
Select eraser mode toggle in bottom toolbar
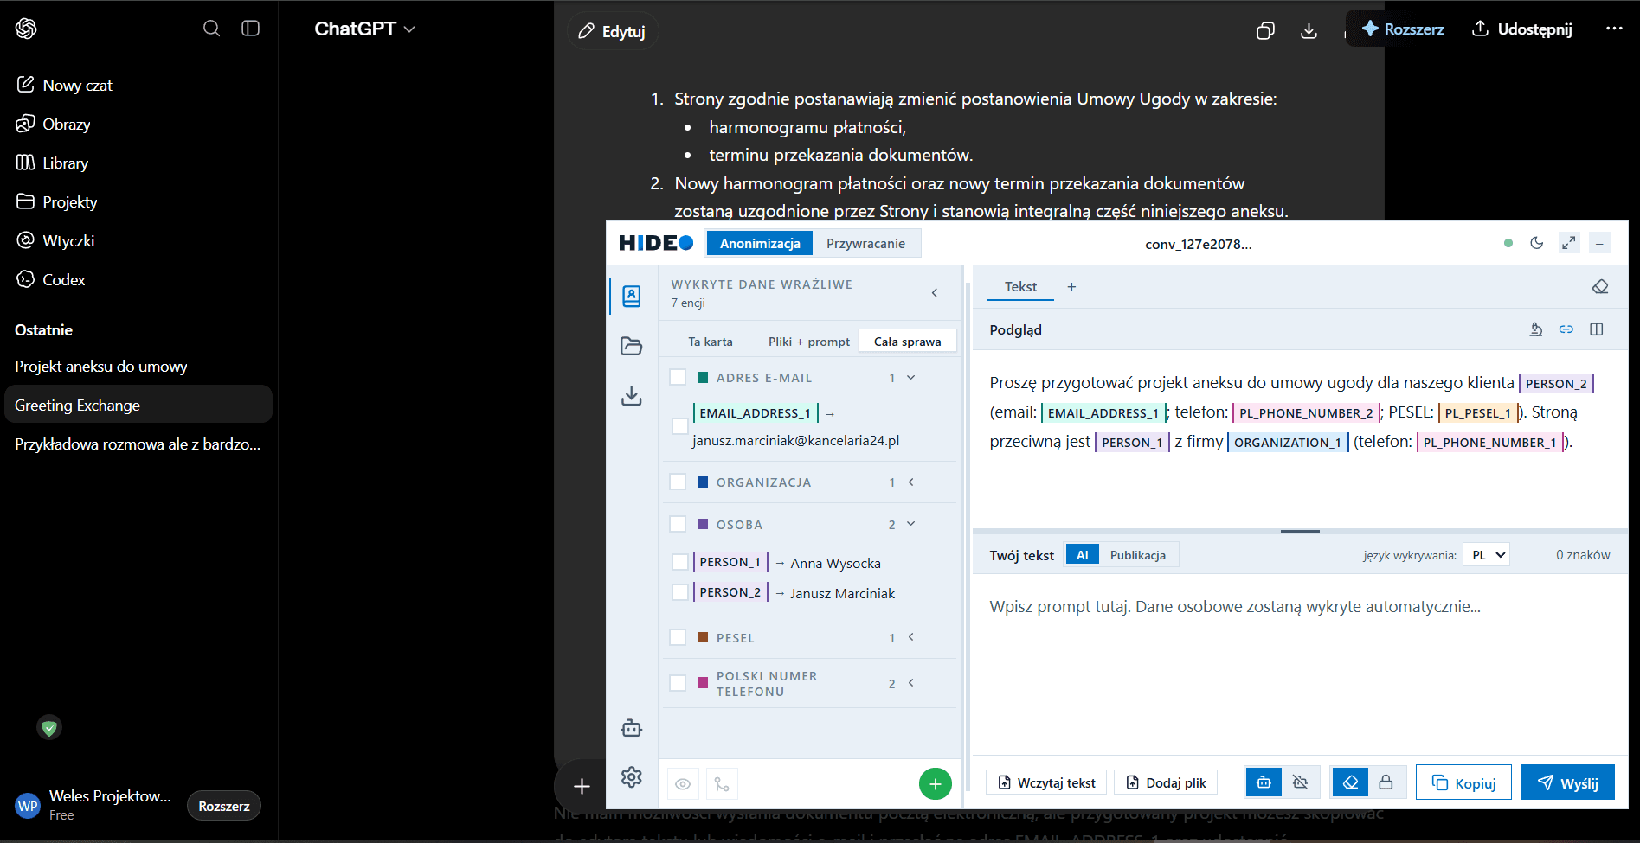(1350, 782)
